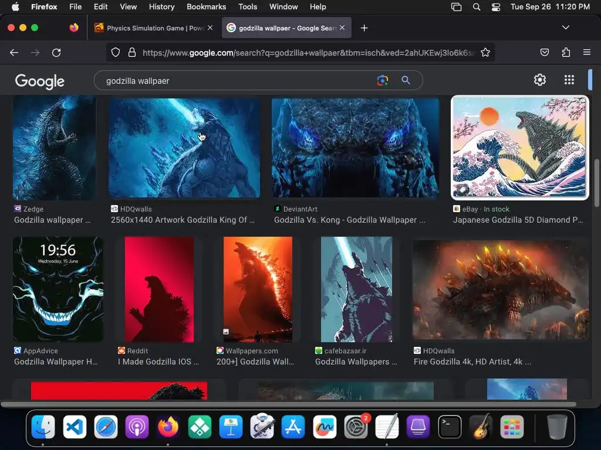This screenshot has height=450, width=601.
Task: Open Google quick settings gear
Action: click(540, 80)
